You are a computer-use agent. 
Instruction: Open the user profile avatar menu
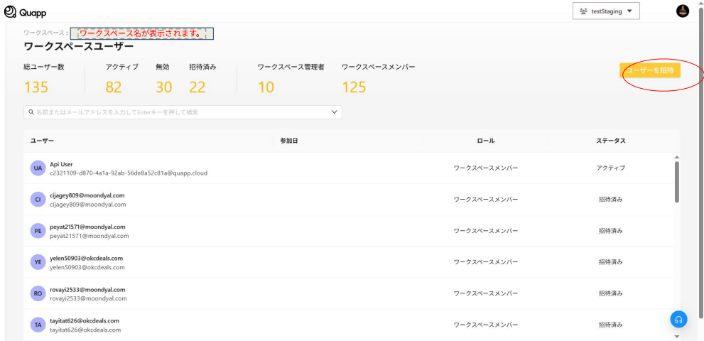click(683, 11)
